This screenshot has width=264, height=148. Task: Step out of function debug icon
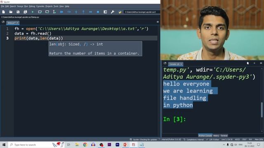(83, 12)
